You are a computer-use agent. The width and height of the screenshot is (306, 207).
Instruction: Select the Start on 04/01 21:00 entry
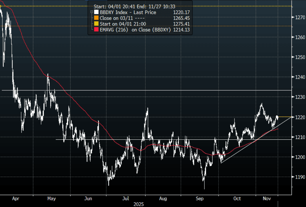[123, 24]
